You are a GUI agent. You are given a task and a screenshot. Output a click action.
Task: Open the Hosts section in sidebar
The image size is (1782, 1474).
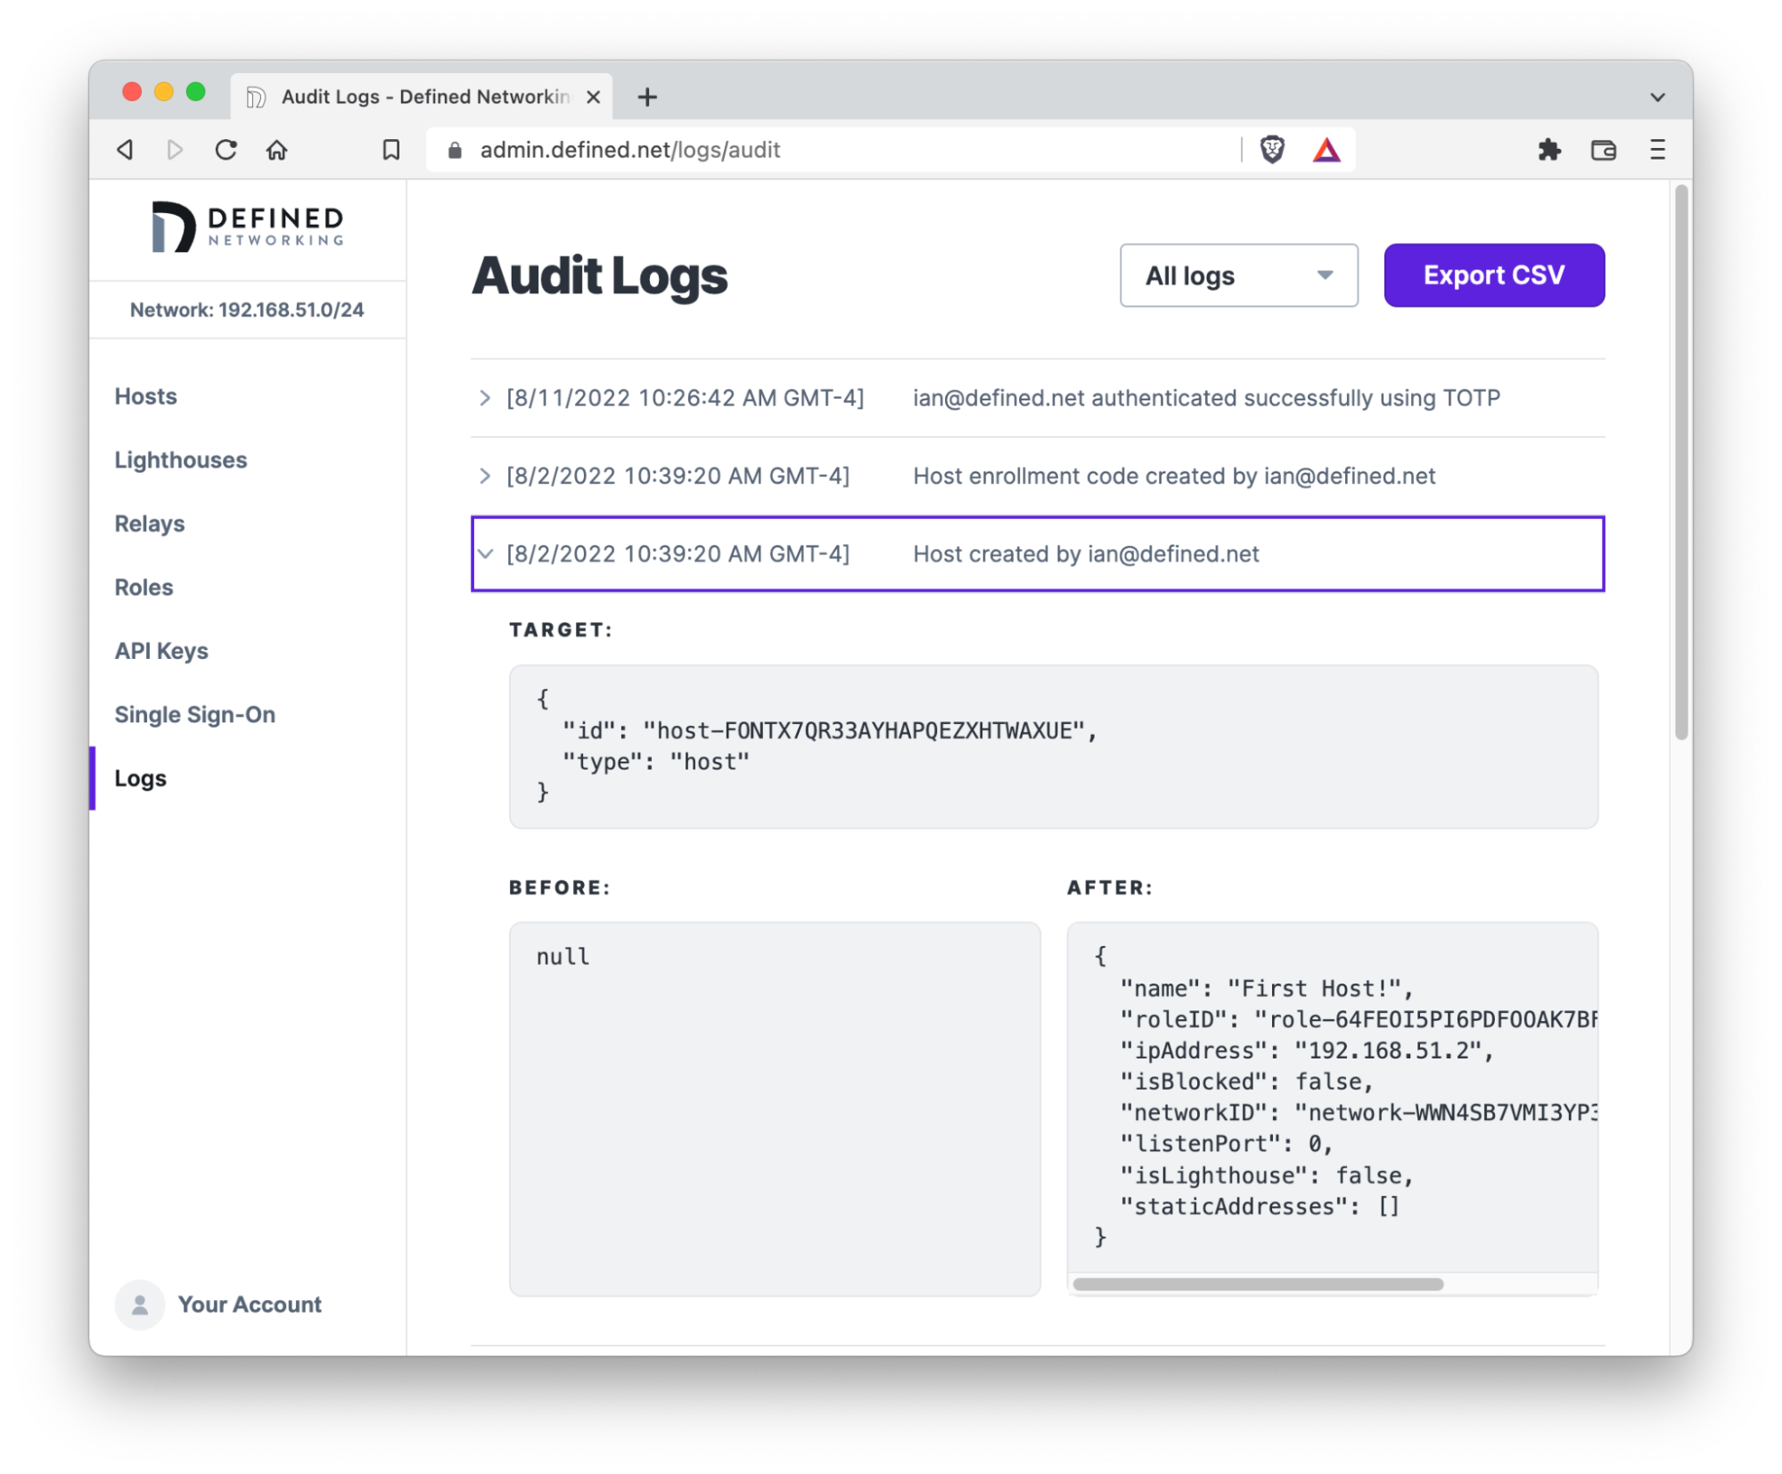click(145, 396)
